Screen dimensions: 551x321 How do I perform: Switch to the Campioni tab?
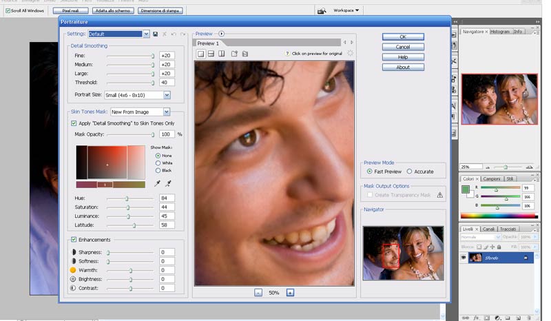coord(492,178)
